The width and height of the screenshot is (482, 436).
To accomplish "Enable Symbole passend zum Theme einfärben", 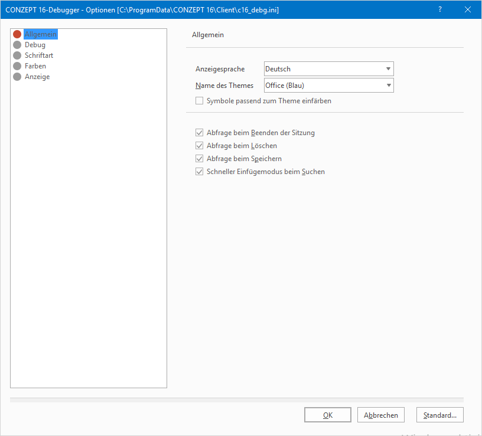I will click(x=199, y=101).
